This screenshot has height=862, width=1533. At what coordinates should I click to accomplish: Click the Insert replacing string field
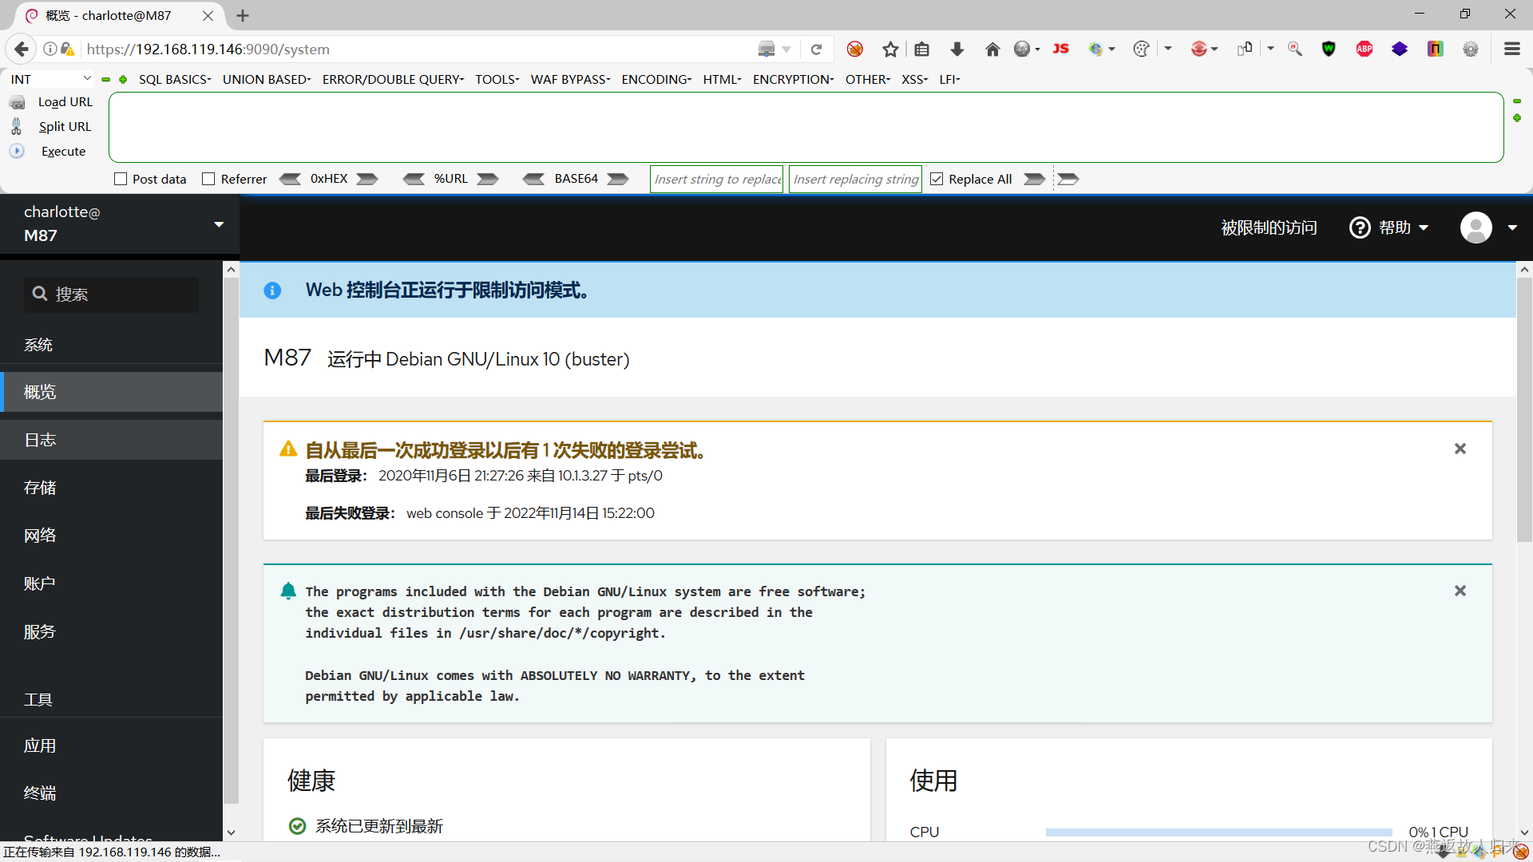855,179
